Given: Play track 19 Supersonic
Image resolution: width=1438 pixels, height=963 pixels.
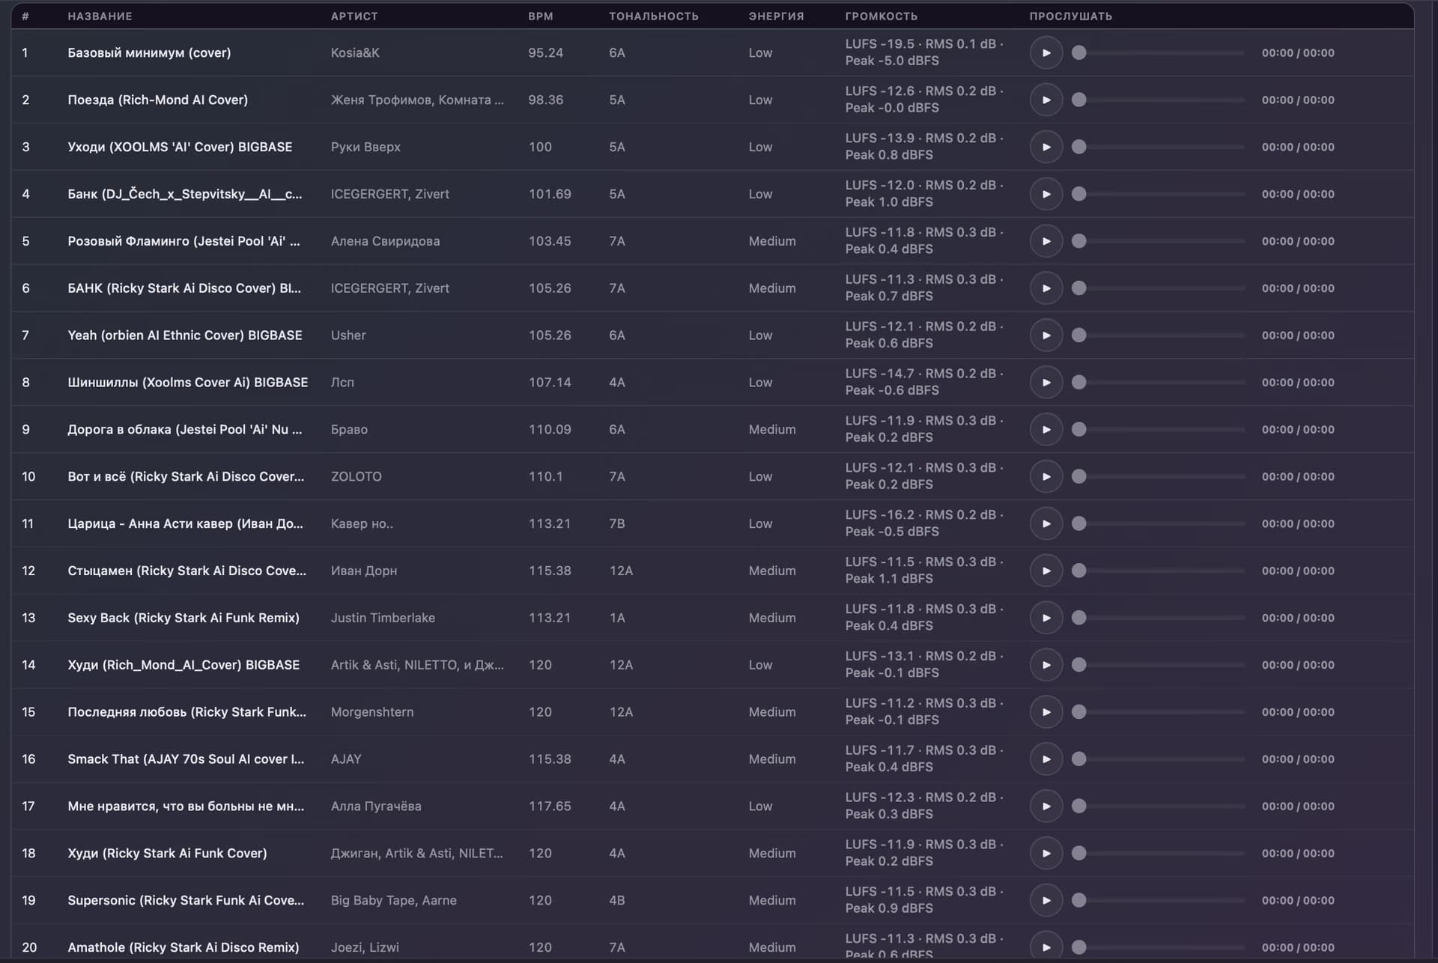Looking at the screenshot, I should click(x=1046, y=900).
